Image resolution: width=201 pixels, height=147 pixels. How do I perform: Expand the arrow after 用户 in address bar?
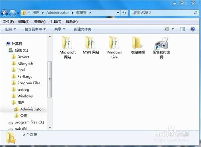pyautogui.click(x=43, y=13)
